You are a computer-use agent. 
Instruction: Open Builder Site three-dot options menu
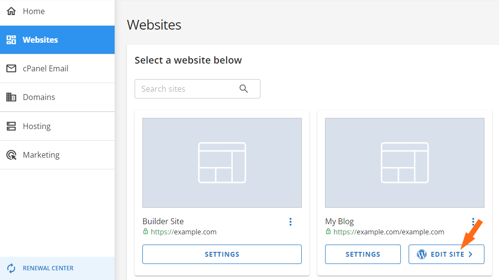(291, 221)
